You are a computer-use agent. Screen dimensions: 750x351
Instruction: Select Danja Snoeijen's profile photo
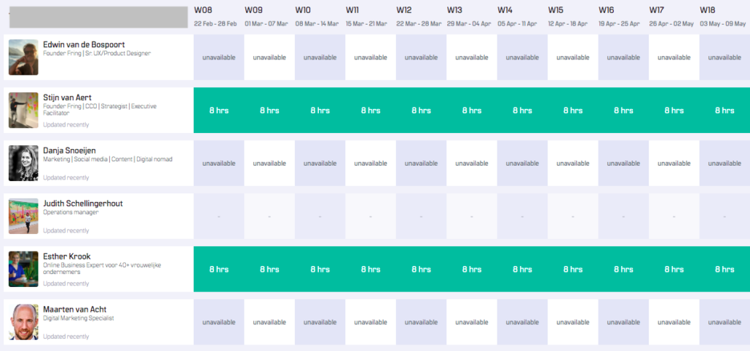tap(23, 164)
